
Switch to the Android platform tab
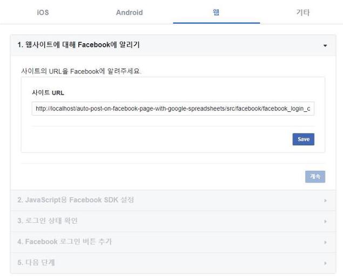pos(129,12)
